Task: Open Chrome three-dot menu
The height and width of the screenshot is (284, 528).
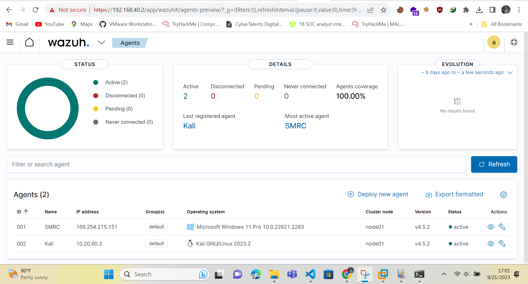Action: [519, 10]
